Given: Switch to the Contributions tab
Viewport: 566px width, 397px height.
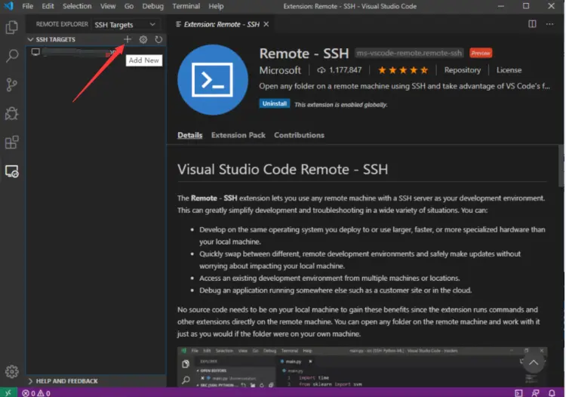Looking at the screenshot, I should coord(299,135).
